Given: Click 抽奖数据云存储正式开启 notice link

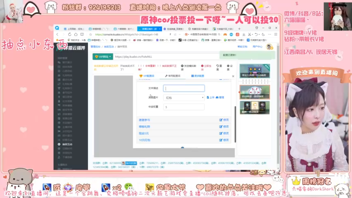Looking at the screenshot, I should click(x=106, y=67).
